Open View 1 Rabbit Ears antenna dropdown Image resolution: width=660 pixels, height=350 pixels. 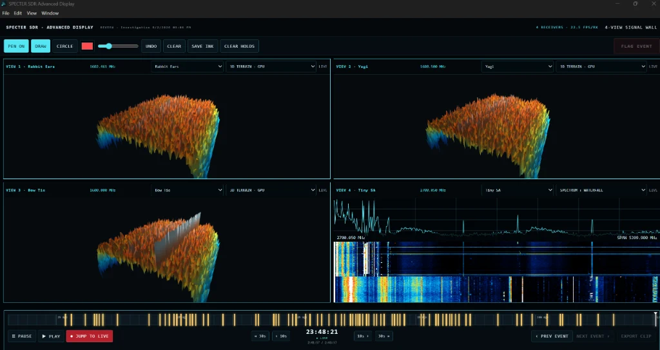(x=188, y=66)
